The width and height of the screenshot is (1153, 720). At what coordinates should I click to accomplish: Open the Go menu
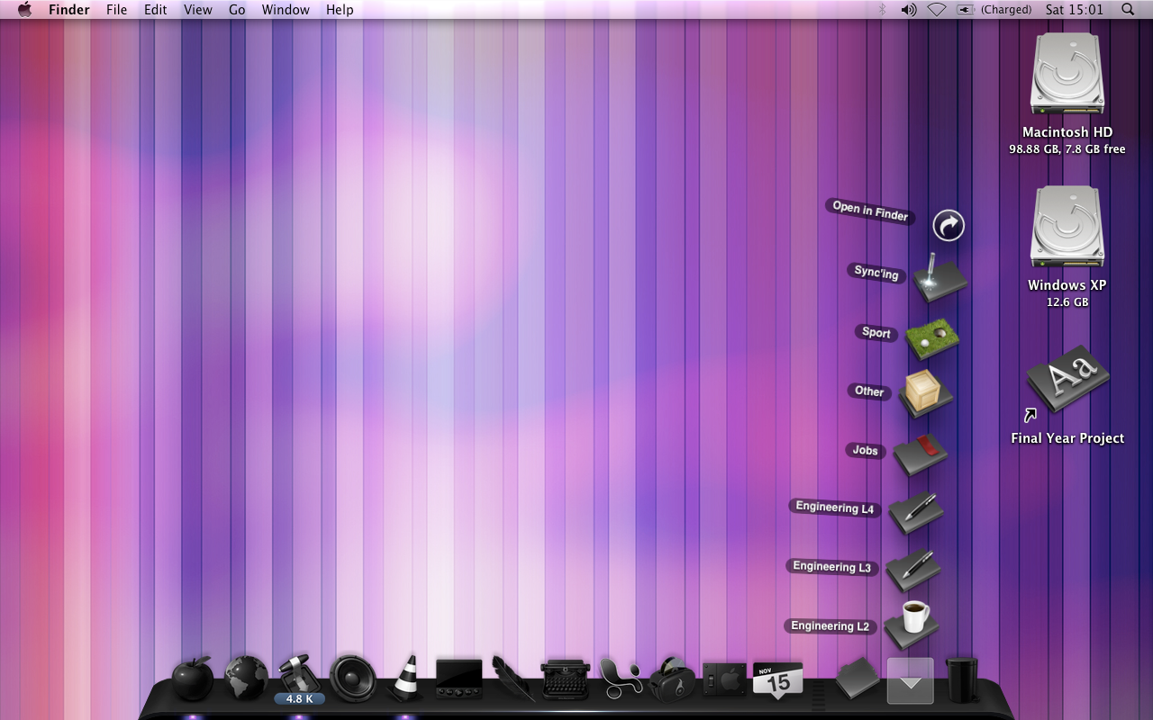[237, 10]
